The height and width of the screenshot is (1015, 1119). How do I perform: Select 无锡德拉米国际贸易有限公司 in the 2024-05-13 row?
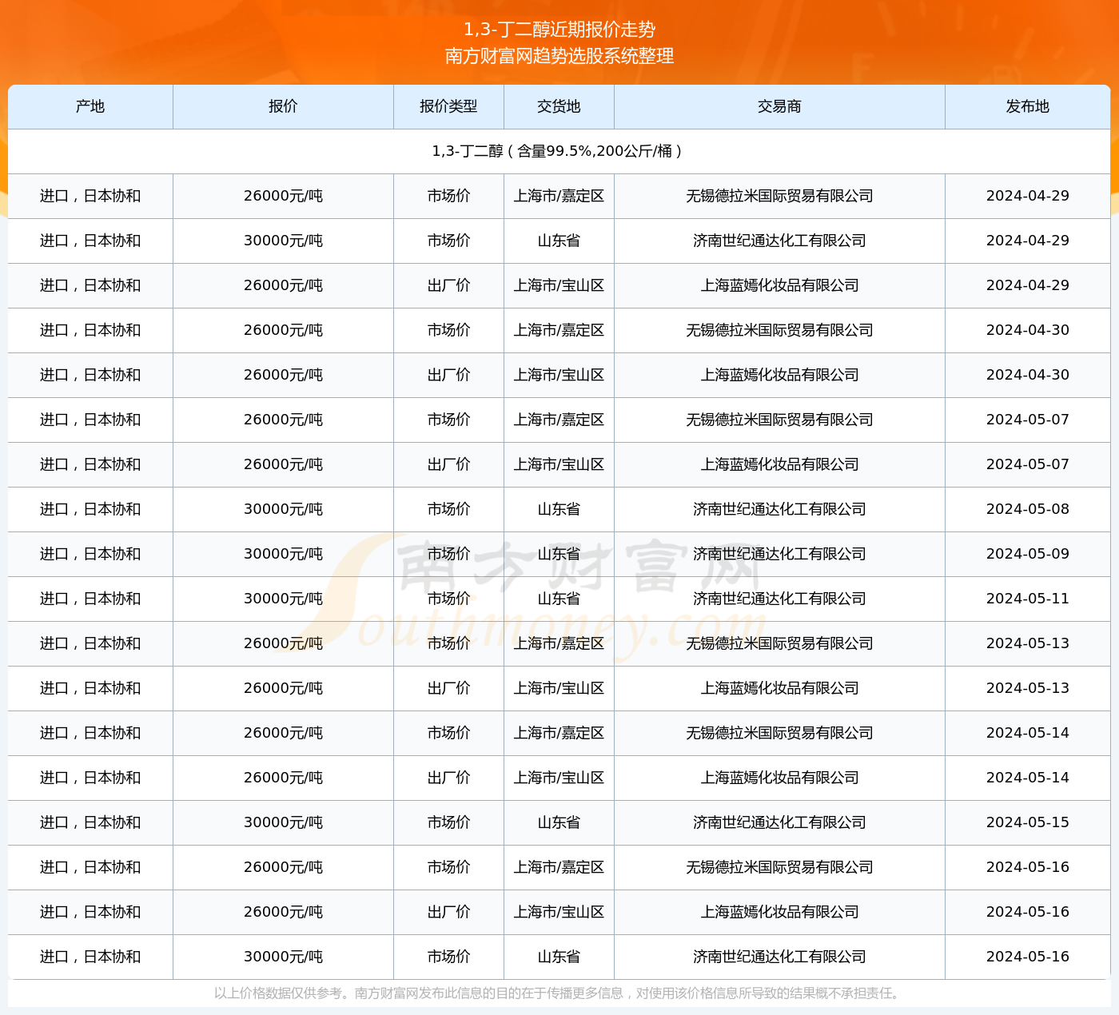coord(779,643)
